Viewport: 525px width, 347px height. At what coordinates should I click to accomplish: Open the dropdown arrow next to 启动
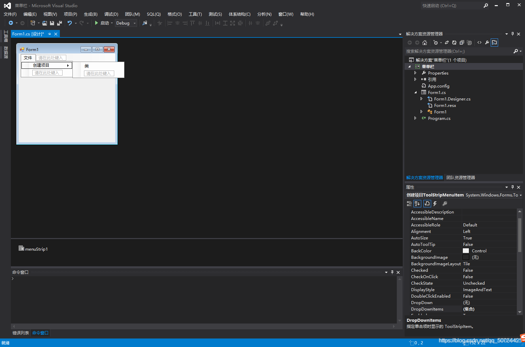tap(112, 23)
